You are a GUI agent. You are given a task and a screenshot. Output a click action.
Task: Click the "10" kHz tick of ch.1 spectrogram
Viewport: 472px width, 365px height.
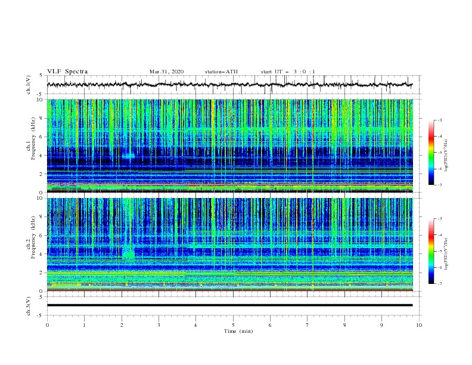(40, 100)
